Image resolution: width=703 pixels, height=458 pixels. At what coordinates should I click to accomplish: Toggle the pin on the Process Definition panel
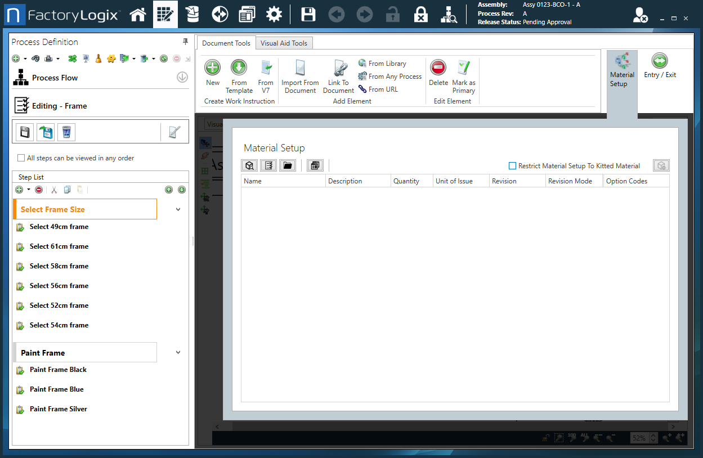click(184, 41)
